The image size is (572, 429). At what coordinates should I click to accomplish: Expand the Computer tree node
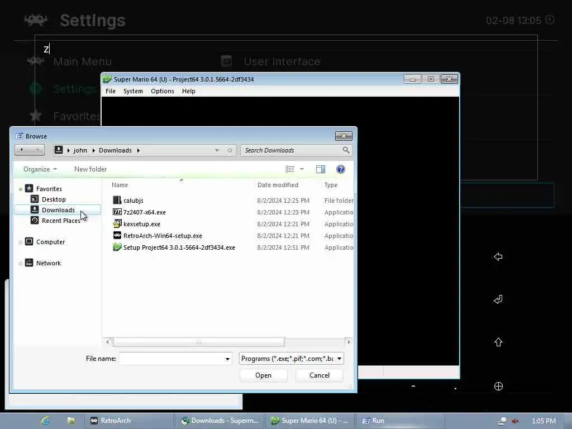coord(21,242)
